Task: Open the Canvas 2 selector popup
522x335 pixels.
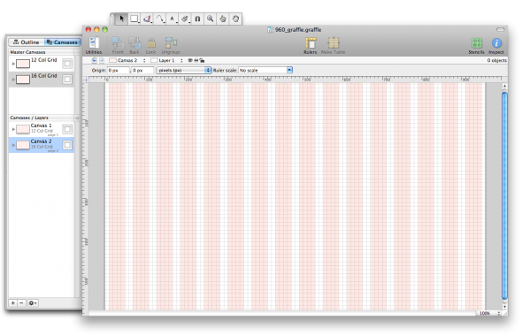Action: point(127,60)
